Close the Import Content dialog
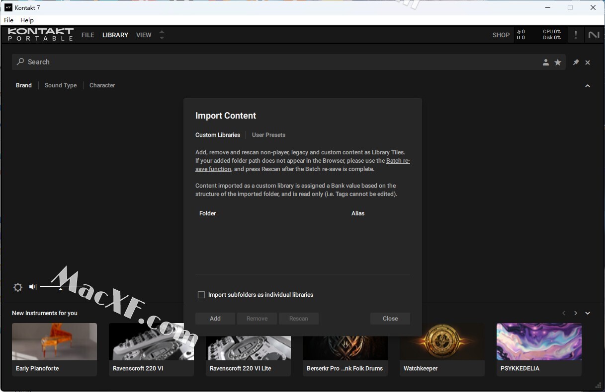 pos(390,319)
